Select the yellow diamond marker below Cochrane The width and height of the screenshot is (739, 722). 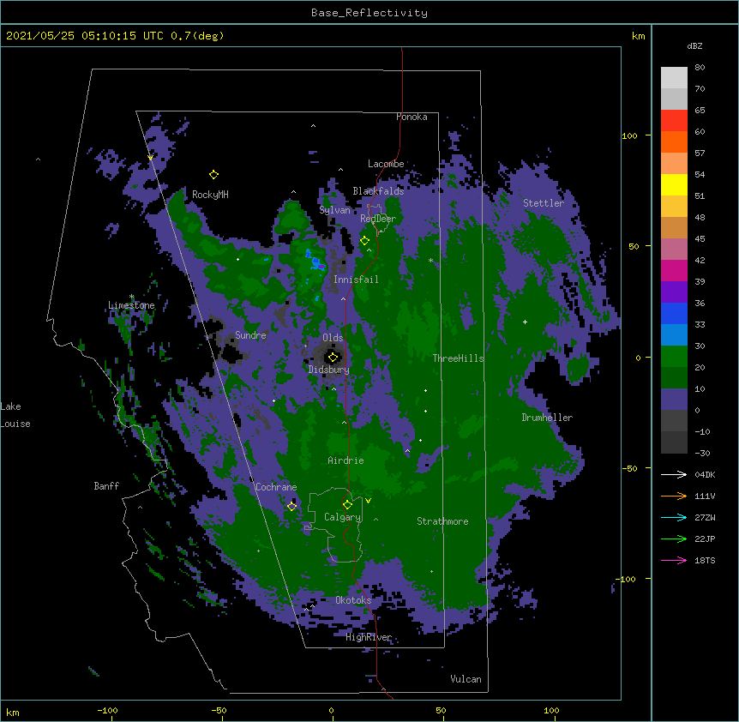(x=291, y=507)
